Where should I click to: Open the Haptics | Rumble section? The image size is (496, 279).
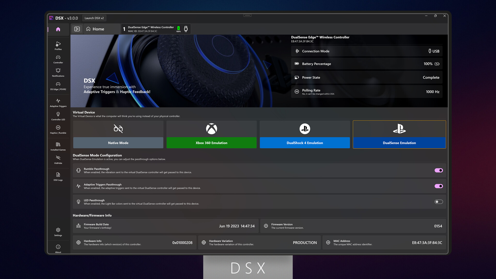coord(58,129)
